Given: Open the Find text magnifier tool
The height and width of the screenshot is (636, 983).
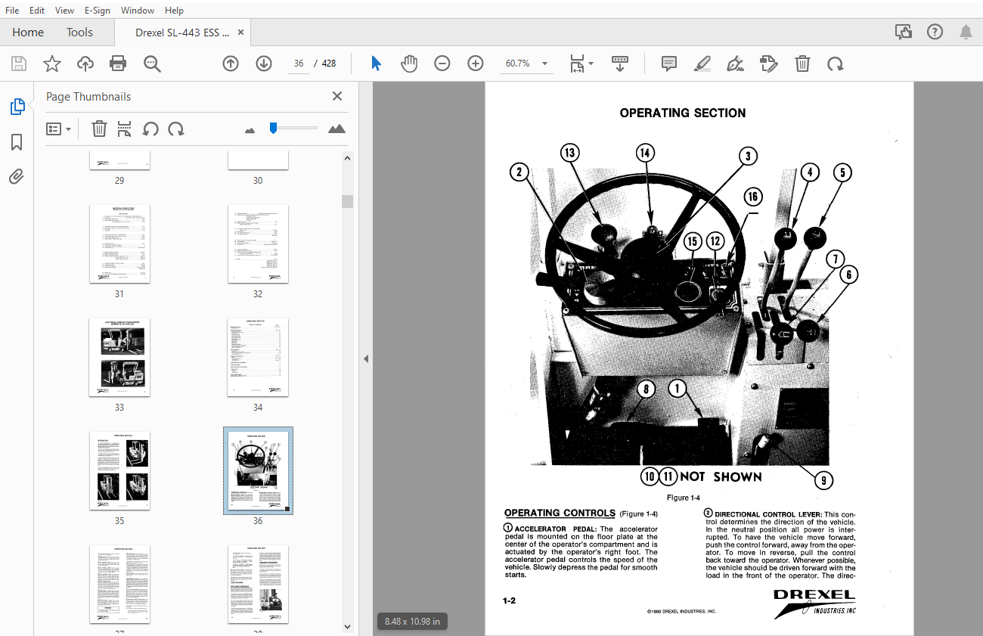Looking at the screenshot, I should click(152, 64).
